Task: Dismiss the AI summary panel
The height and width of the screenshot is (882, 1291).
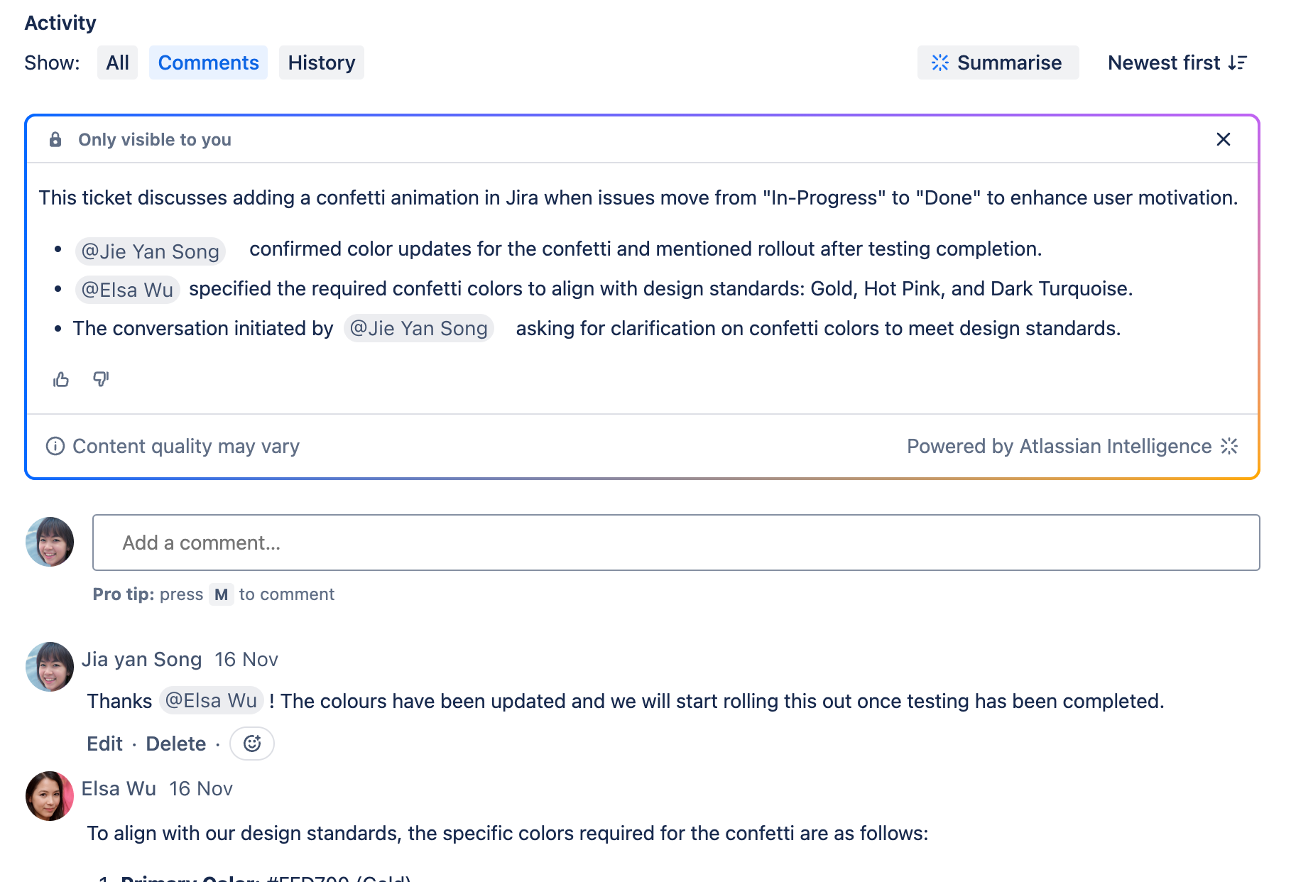Action: point(1224,139)
